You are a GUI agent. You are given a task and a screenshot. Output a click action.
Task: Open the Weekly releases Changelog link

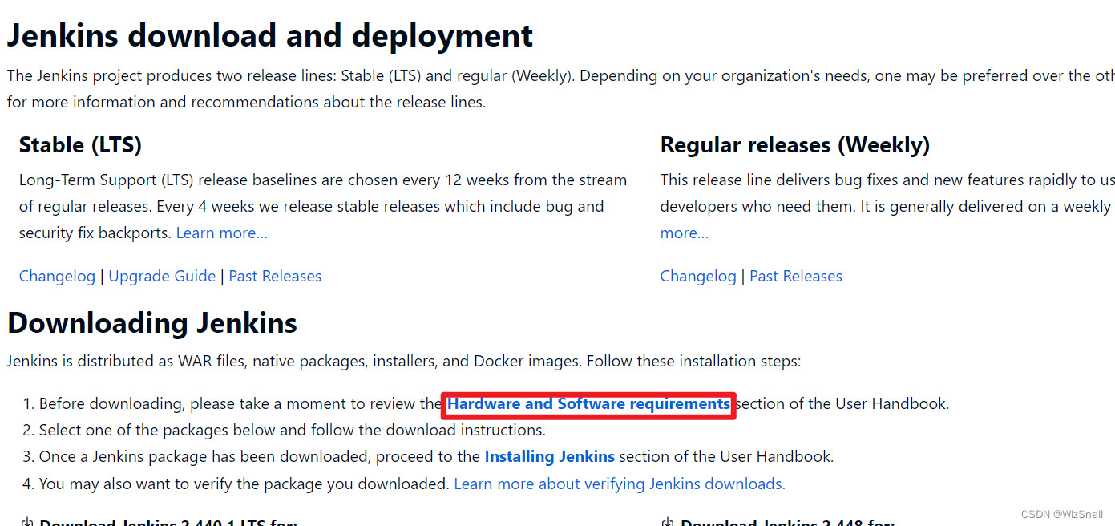point(698,276)
